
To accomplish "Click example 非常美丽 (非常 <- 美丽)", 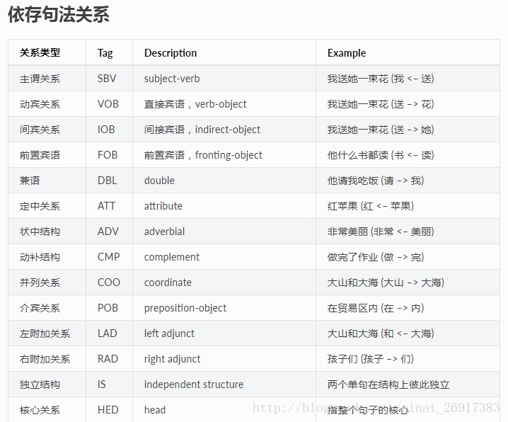I will click(x=381, y=232).
